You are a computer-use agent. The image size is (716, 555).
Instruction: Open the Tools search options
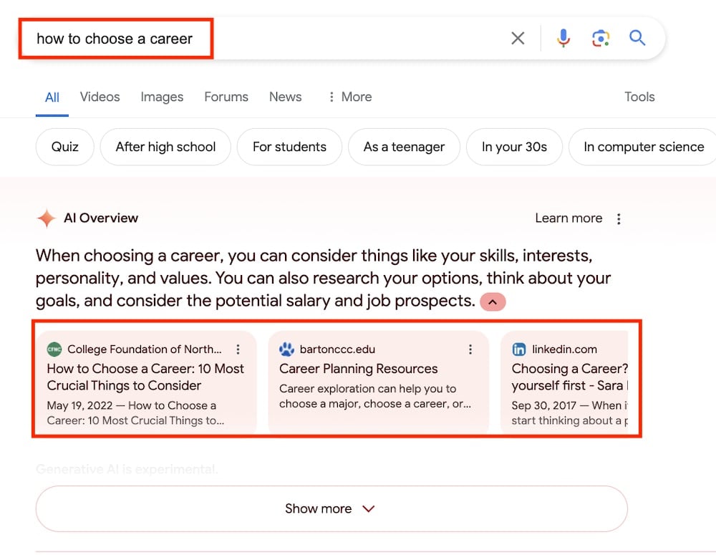639,97
